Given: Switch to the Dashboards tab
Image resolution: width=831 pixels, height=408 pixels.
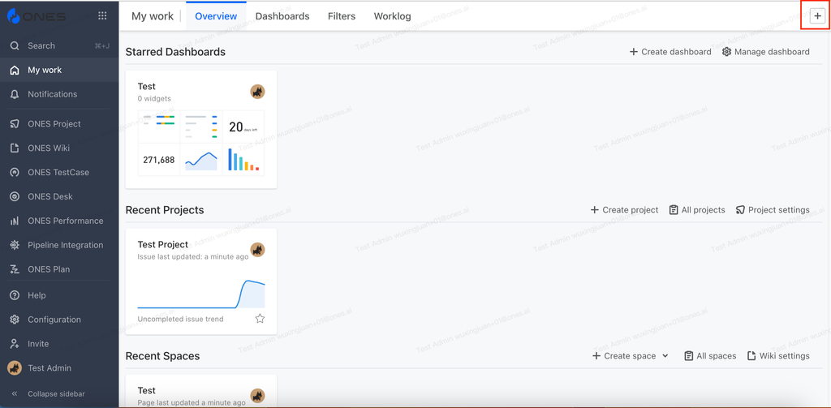Looking at the screenshot, I should tap(282, 16).
